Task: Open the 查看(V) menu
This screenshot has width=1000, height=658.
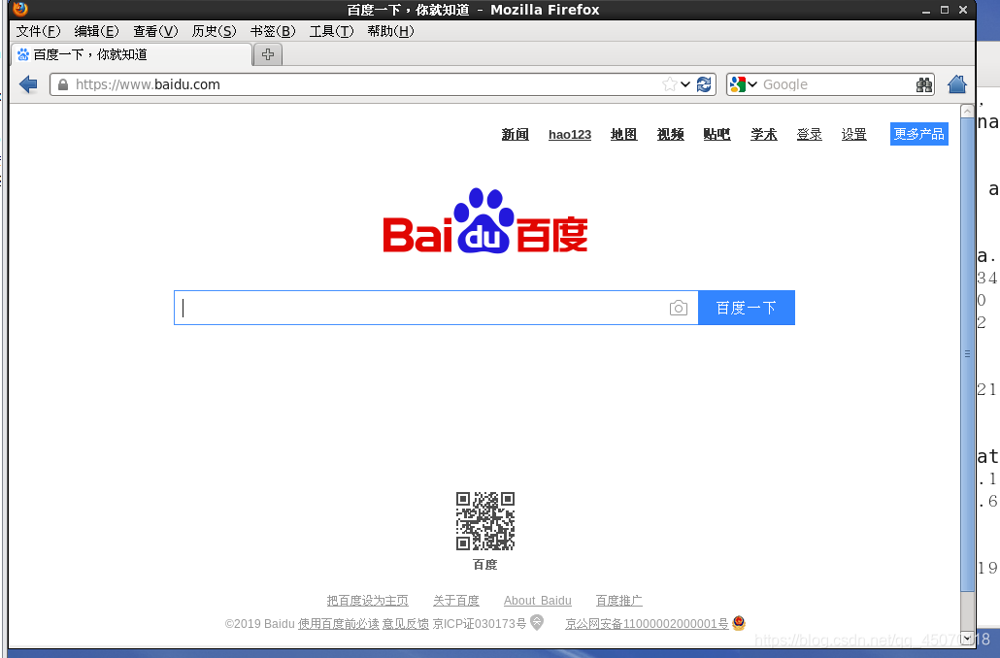Action: point(155,31)
